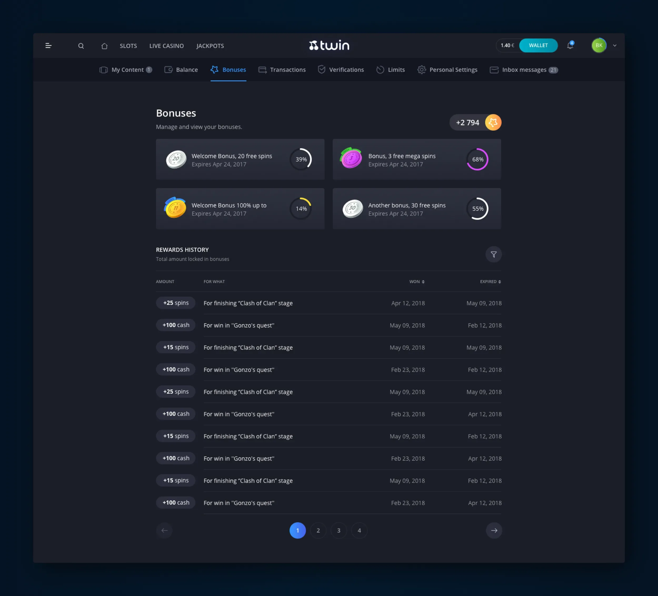Click the BK user avatar
The image size is (658, 596).
599,45
